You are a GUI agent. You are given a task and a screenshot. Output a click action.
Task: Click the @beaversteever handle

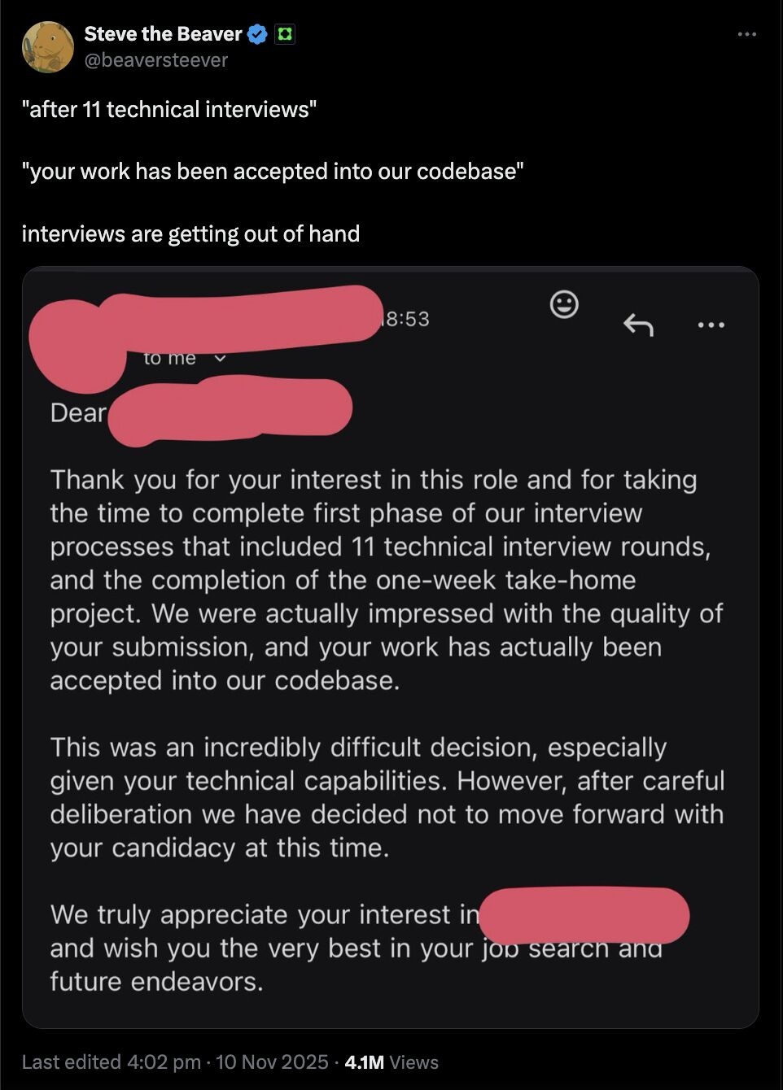pos(156,60)
